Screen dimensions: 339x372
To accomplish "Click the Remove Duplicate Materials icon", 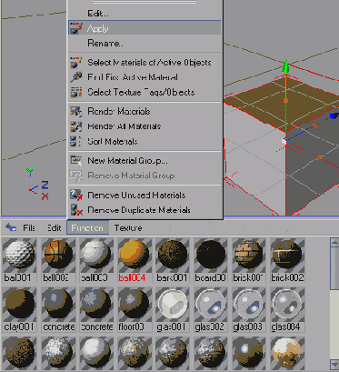I will click(x=76, y=210).
